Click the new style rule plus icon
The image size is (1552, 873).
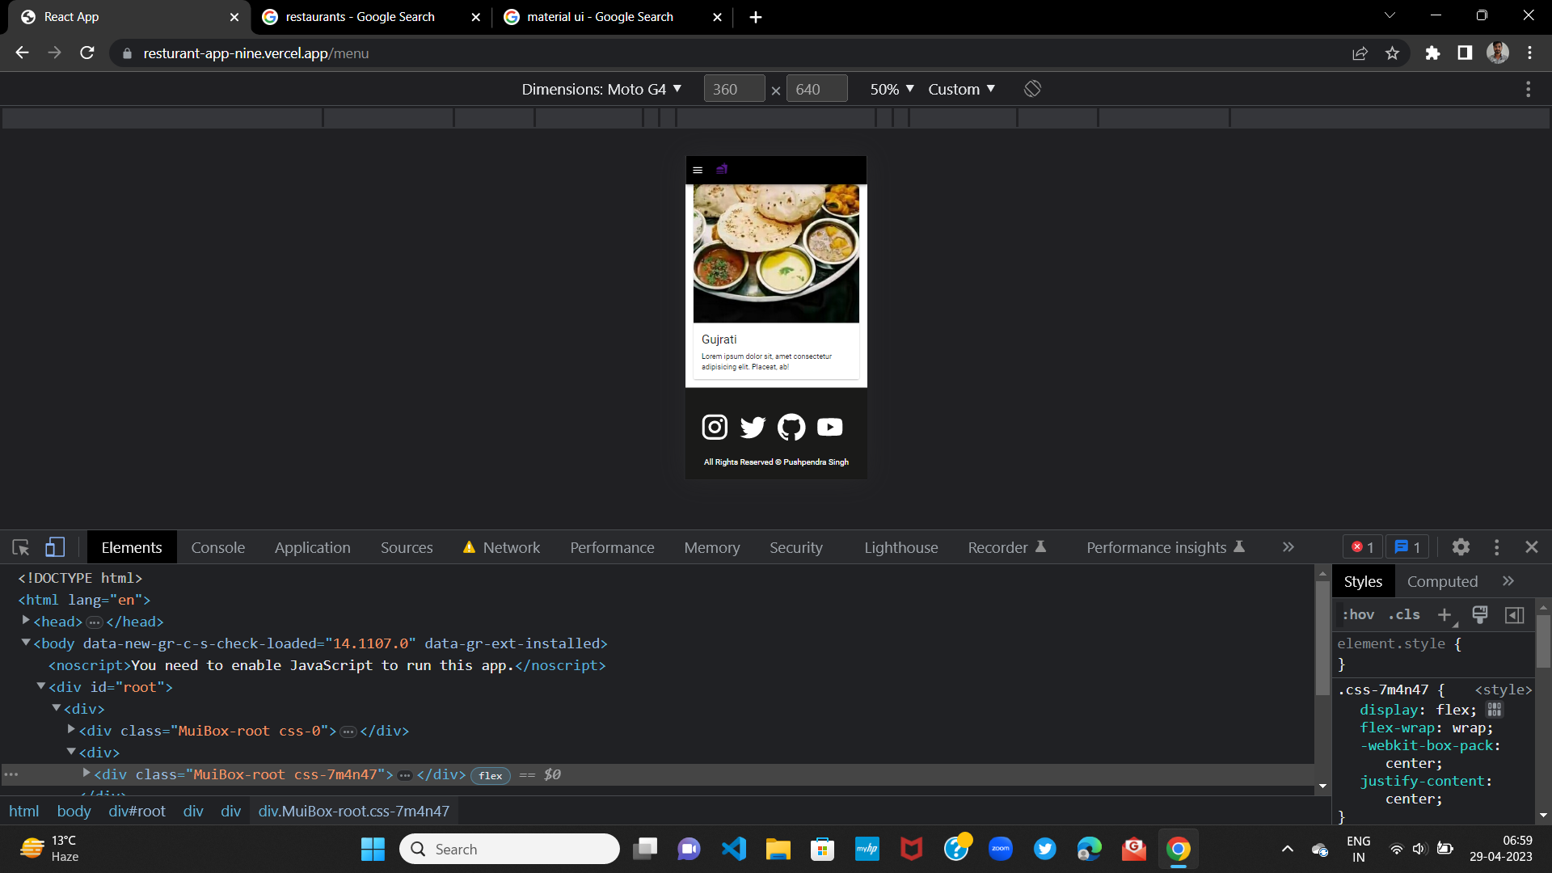point(1444,615)
